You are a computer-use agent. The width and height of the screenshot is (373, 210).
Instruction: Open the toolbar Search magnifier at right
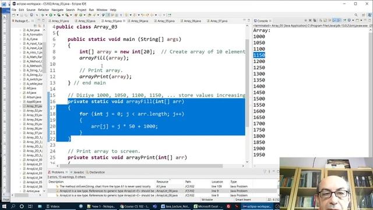coord(356,15)
